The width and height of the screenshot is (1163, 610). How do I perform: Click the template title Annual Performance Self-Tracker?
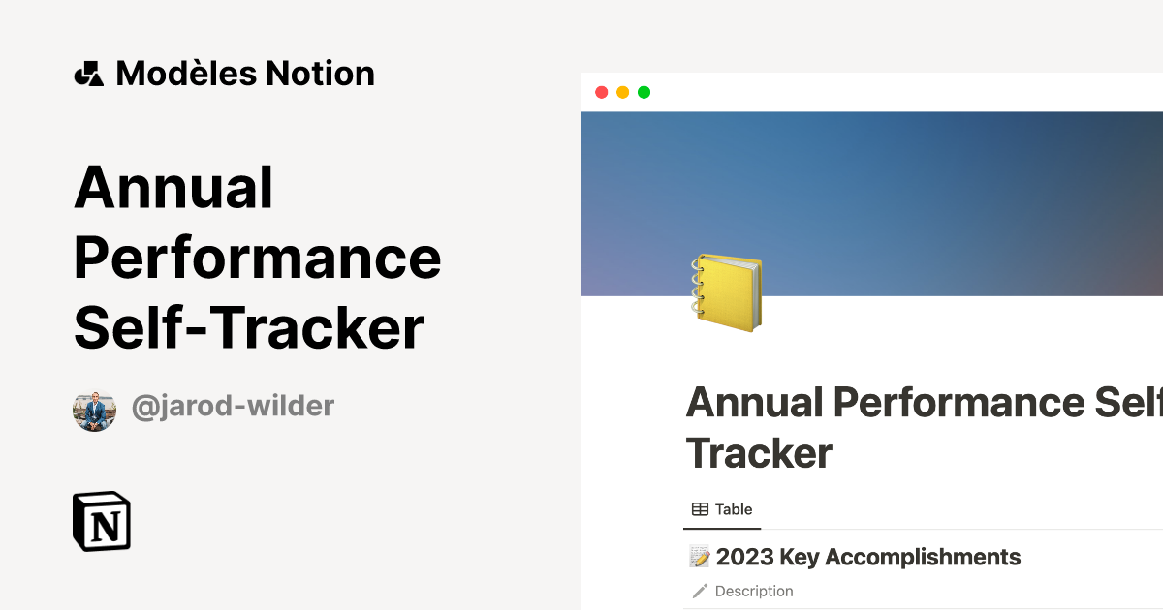pyautogui.click(x=257, y=257)
